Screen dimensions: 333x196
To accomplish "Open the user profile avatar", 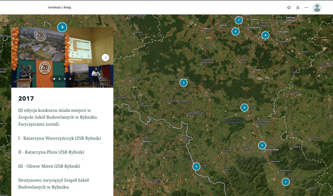I will [317, 8].
